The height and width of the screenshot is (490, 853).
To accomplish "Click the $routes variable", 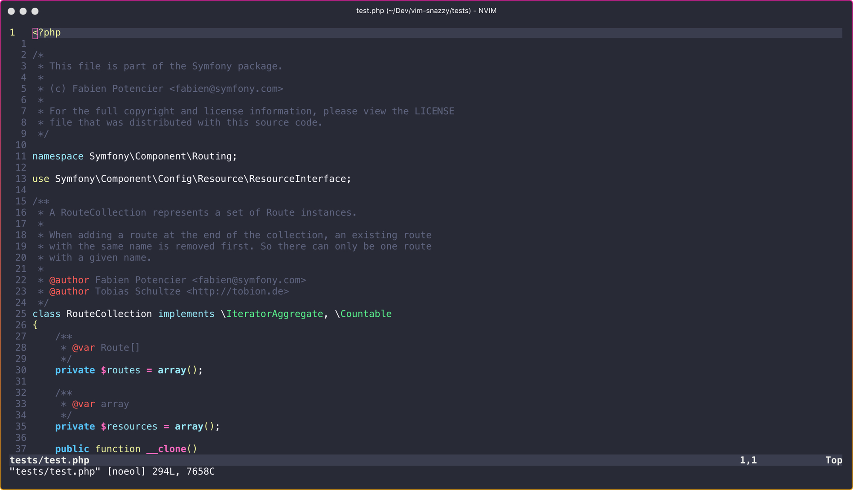I will [121, 370].
